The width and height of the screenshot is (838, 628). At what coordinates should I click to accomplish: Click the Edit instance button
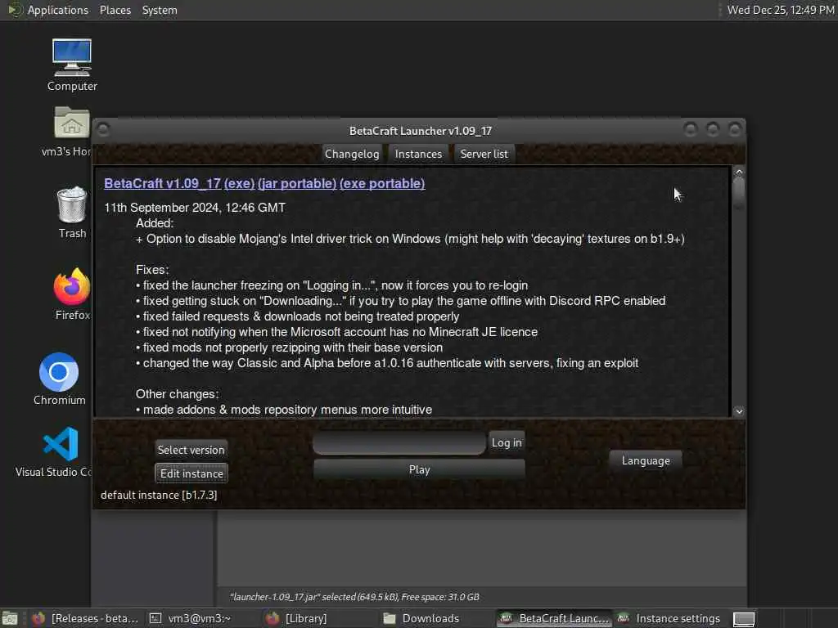click(191, 473)
